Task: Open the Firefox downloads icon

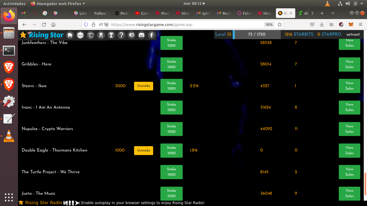Action: [322, 24]
